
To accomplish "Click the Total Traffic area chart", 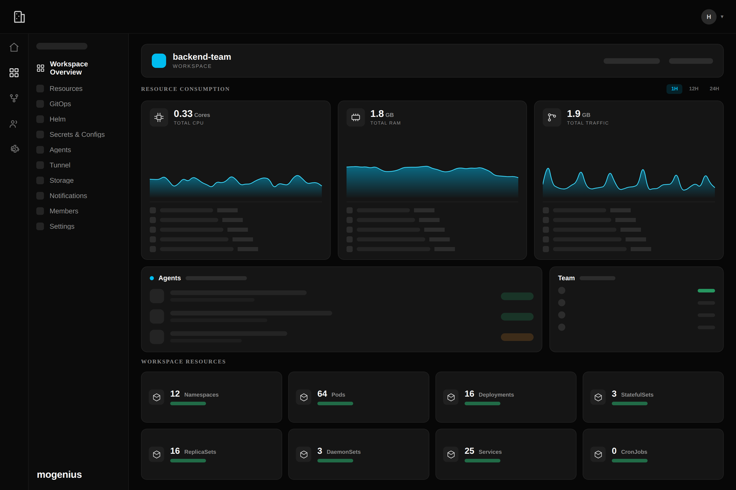I will [629, 183].
